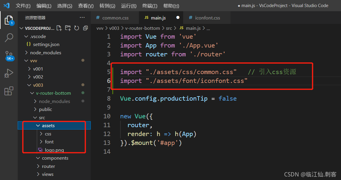Switch to the main.js tab
Screen dimensions: 341x180
(x=161, y=18)
